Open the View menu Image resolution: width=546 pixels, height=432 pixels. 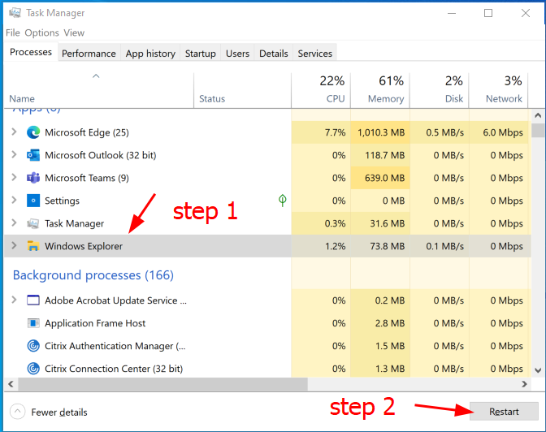[74, 32]
